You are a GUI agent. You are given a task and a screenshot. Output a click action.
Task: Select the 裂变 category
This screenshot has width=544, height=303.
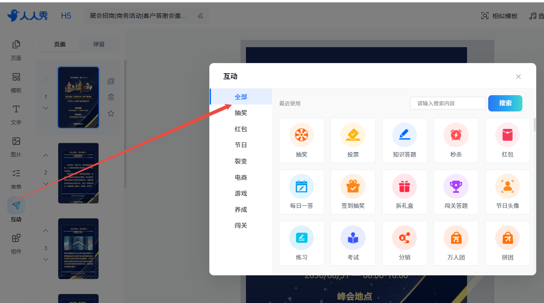[x=241, y=161]
